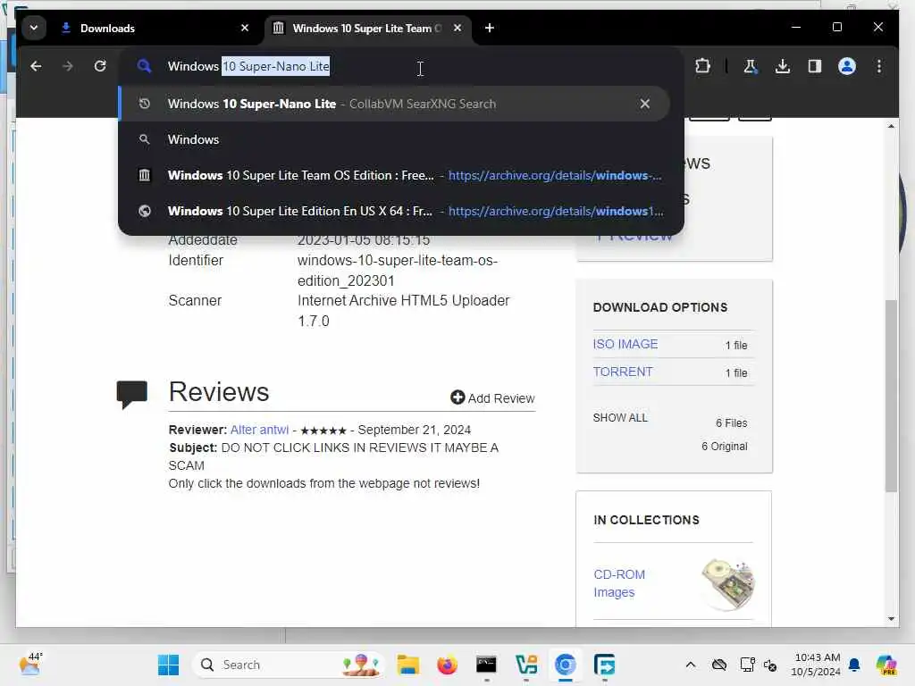Viewport: 915px width, 686px height.
Task: Reload the current page
Action: tap(100, 66)
